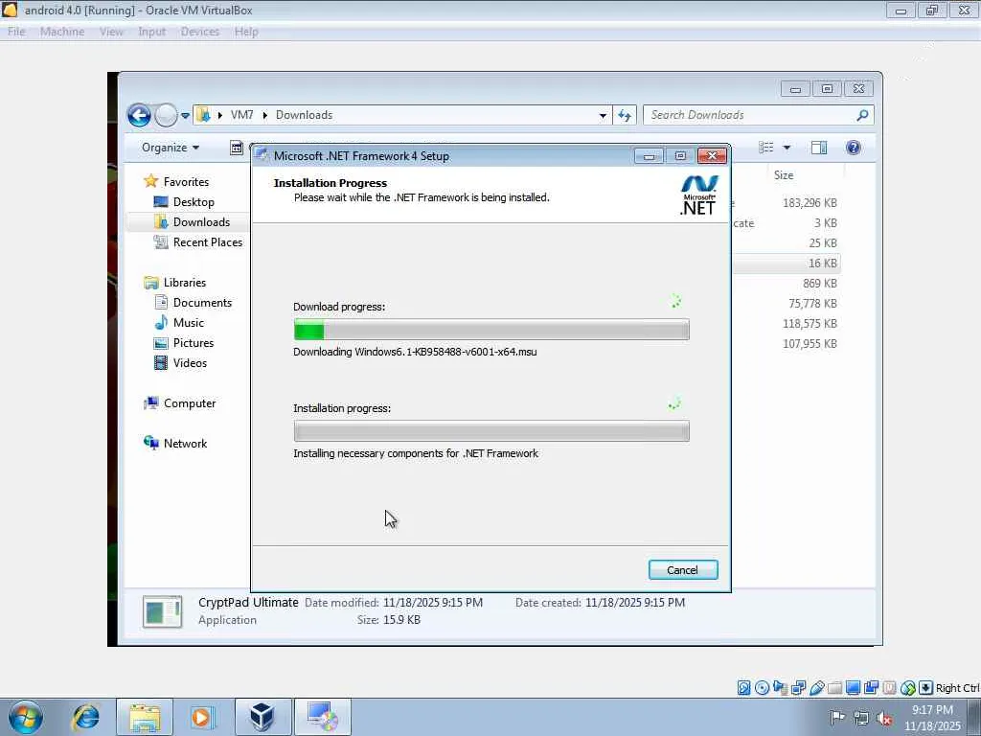
Task: Click the CryptPad Ultimate details thumbnail
Action: tap(162, 611)
